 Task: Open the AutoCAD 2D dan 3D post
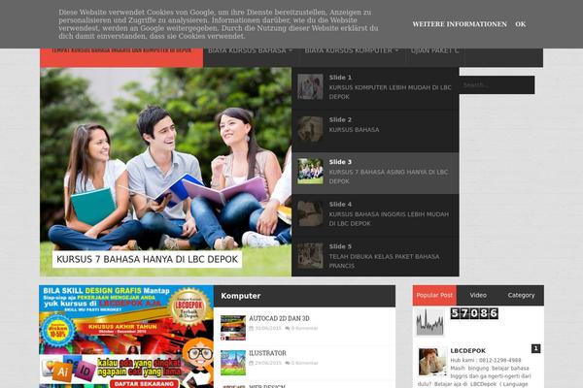279,318
